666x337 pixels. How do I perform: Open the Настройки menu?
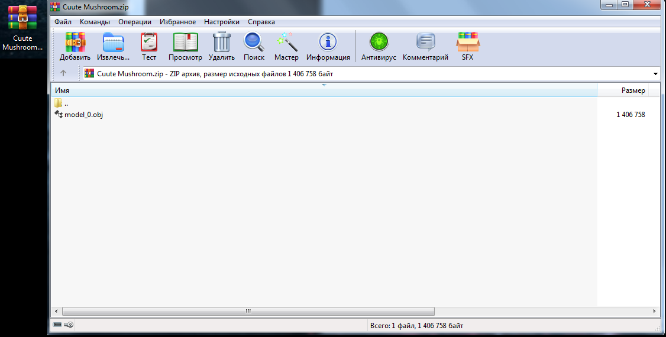(222, 22)
